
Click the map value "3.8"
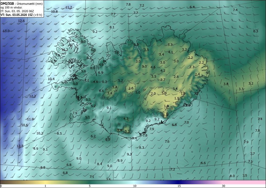(x=226, y=84)
